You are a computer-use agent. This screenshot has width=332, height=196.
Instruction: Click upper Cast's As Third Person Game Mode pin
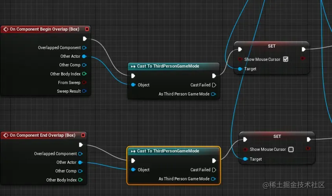click(x=213, y=94)
